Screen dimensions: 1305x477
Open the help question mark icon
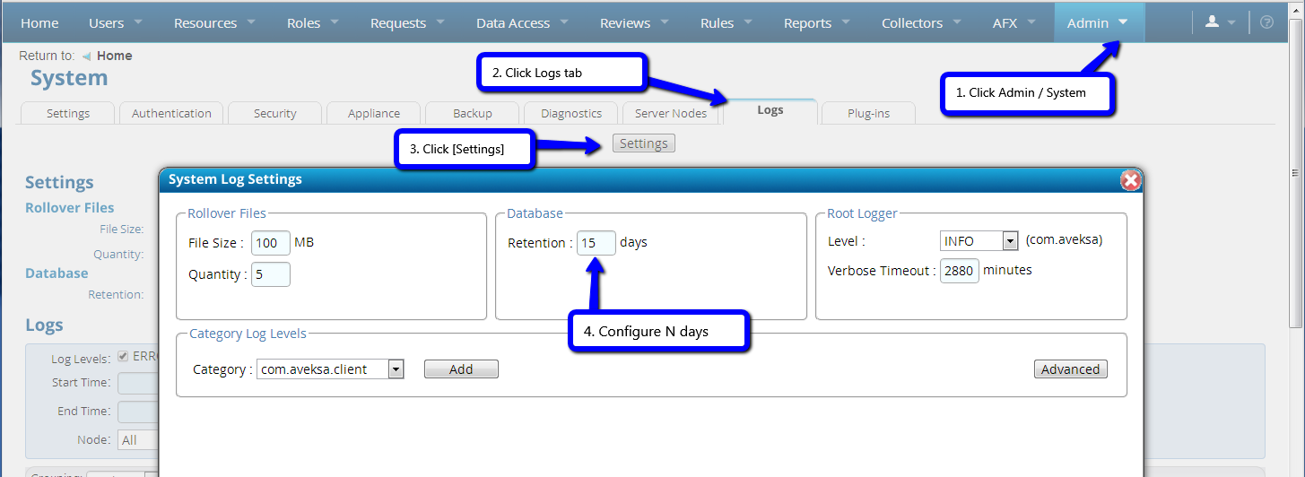click(x=1266, y=22)
